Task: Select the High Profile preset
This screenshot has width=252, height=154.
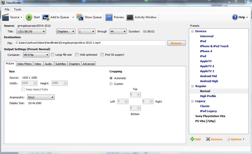Action: coord(208,96)
